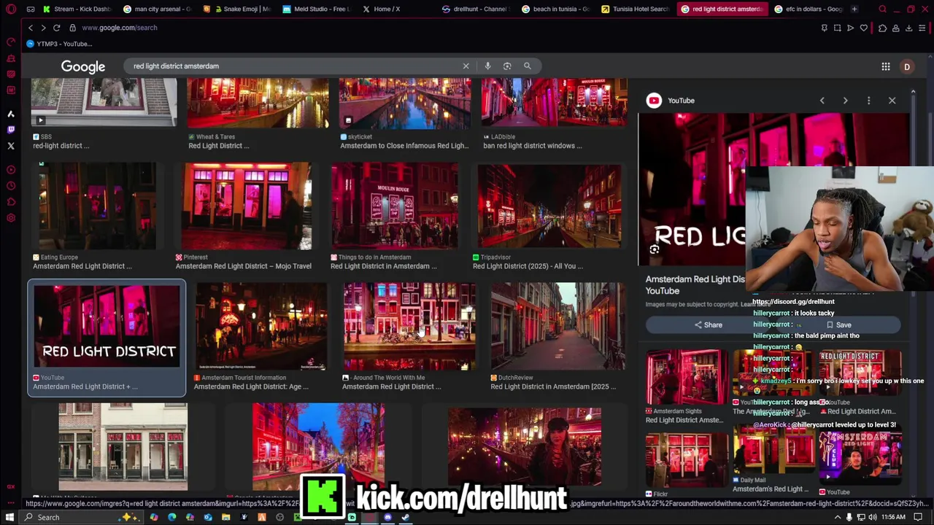The width and height of the screenshot is (934, 525).
Task: Switch to Stream - Kick Dashboard tab
Action: coord(77,9)
